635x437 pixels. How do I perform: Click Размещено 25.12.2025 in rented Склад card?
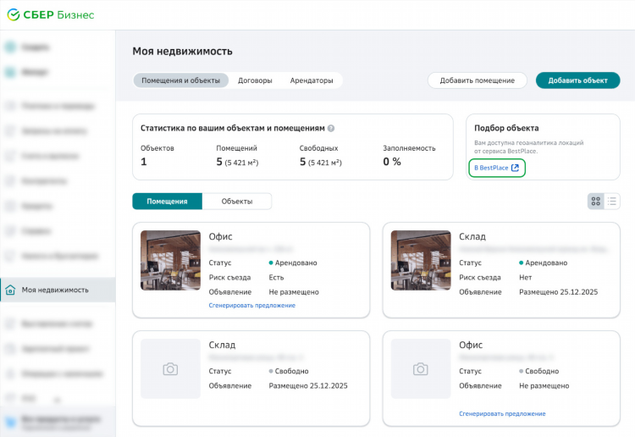(x=558, y=292)
